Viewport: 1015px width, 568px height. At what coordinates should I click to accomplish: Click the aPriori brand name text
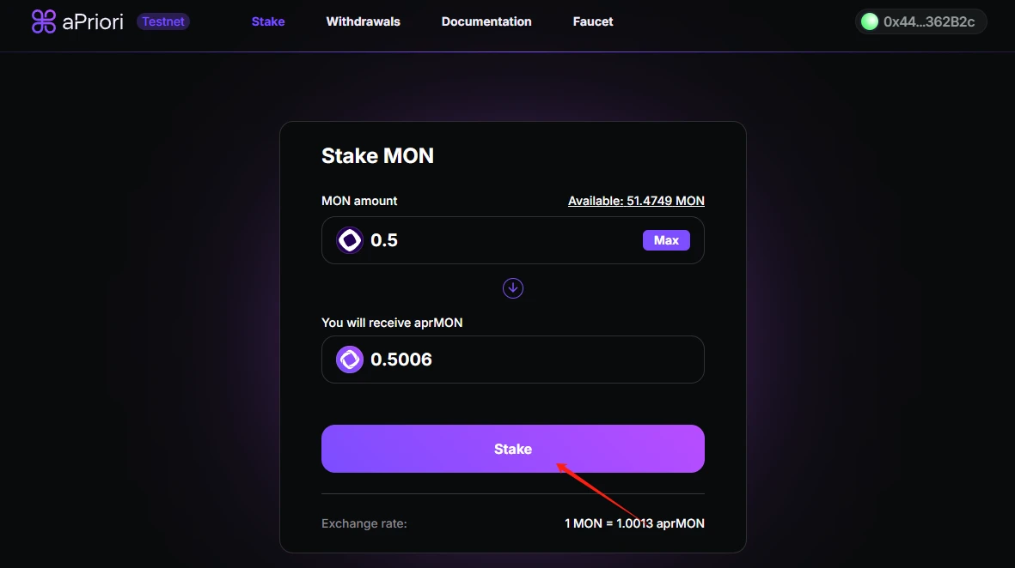[x=93, y=21]
